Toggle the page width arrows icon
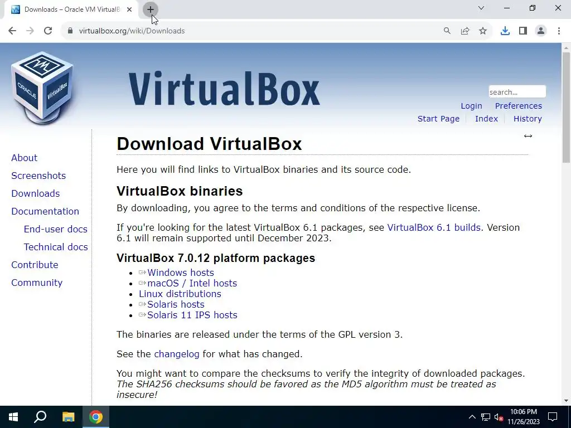This screenshot has height=428, width=571. (x=528, y=136)
